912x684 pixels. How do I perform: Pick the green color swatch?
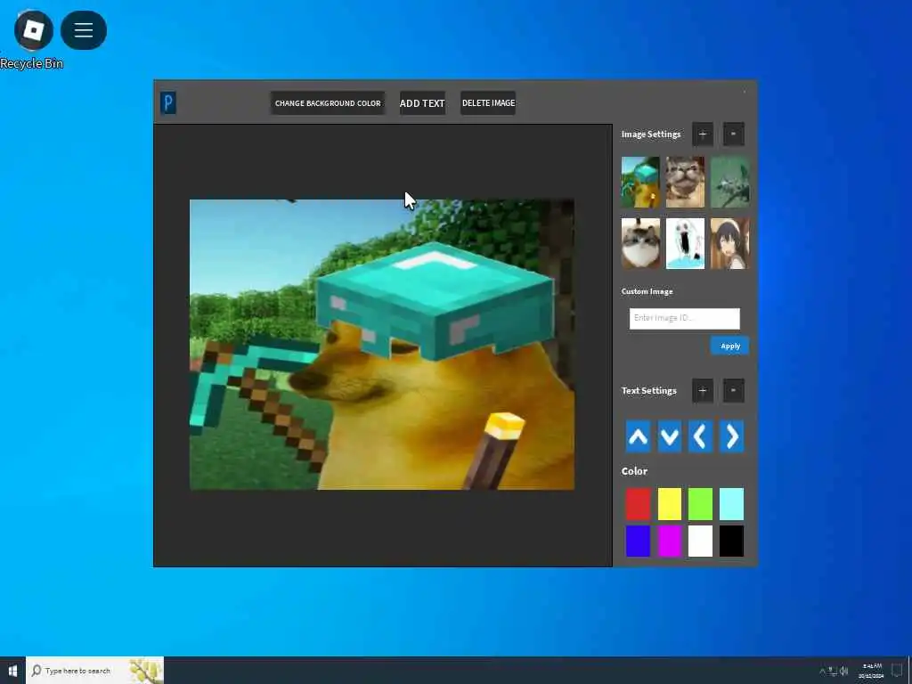(x=700, y=504)
